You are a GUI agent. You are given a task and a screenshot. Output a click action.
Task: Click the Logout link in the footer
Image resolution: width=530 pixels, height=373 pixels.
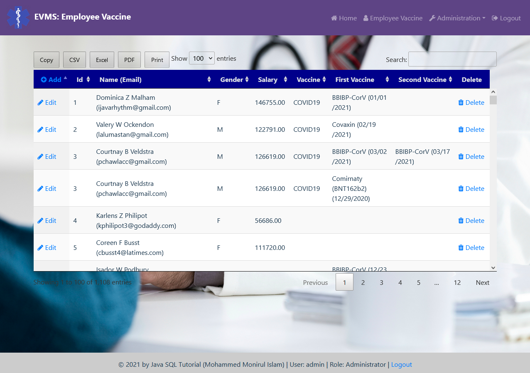(401, 364)
